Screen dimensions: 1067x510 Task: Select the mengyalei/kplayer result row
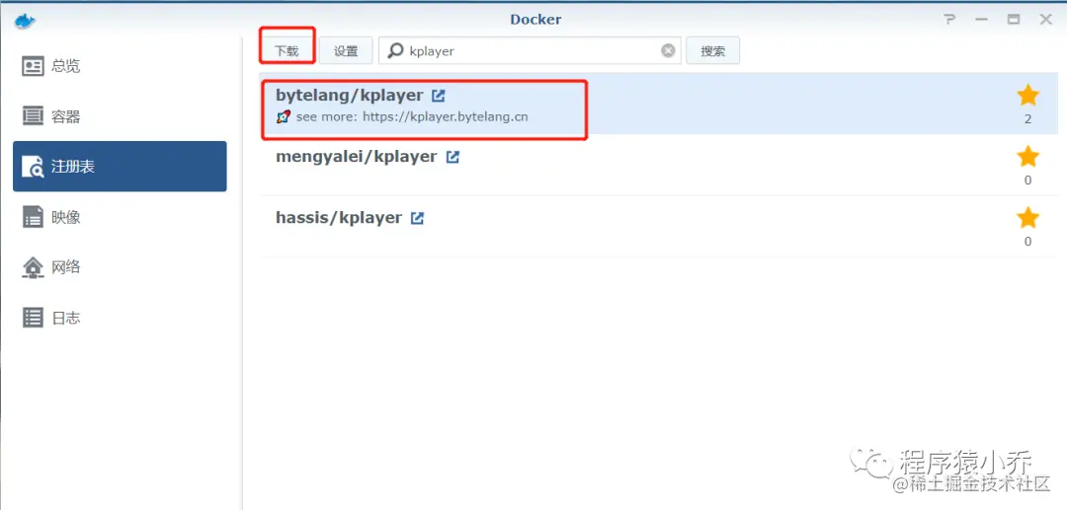pyautogui.click(x=660, y=165)
